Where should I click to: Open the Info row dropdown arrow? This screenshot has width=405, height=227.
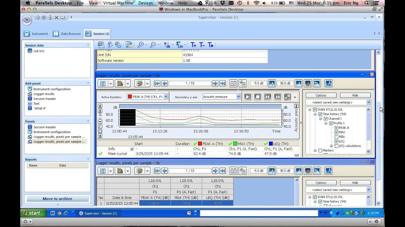tap(132, 149)
